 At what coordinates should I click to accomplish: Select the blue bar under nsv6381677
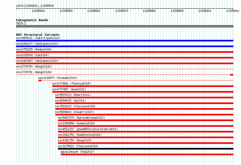pos(125,46)
